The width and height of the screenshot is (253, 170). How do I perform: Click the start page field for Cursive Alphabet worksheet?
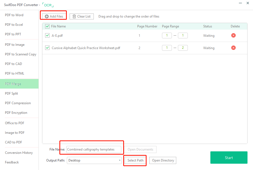(x=167, y=48)
